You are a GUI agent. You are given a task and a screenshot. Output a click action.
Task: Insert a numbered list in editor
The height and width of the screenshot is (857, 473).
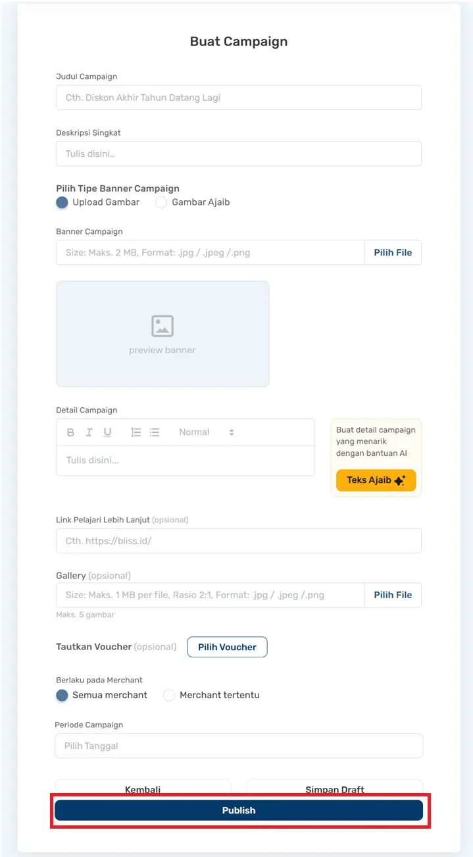pos(136,433)
